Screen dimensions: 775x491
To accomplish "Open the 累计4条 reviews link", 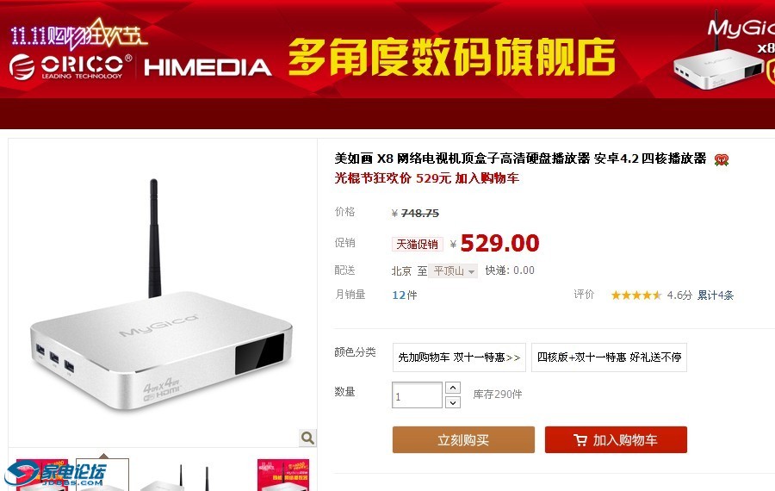I will click(716, 295).
